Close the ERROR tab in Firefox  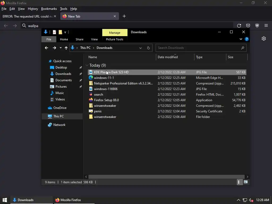click(x=55, y=16)
